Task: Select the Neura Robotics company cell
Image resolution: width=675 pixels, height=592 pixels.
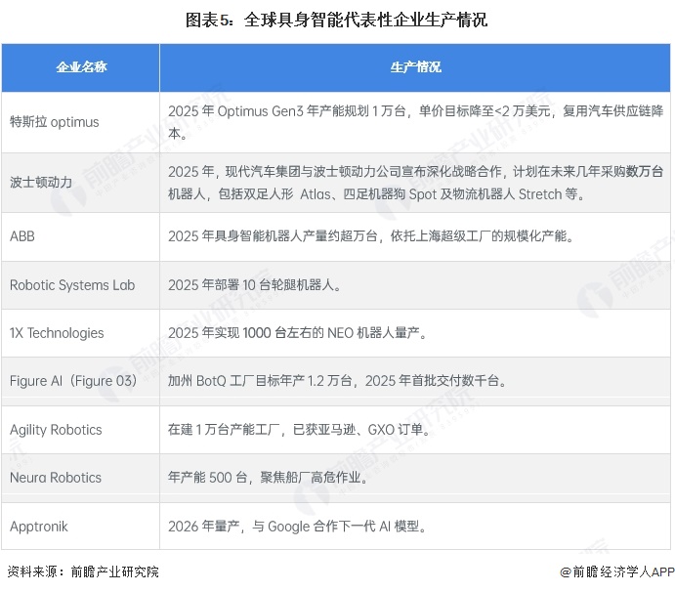Action: pyautogui.click(x=80, y=478)
